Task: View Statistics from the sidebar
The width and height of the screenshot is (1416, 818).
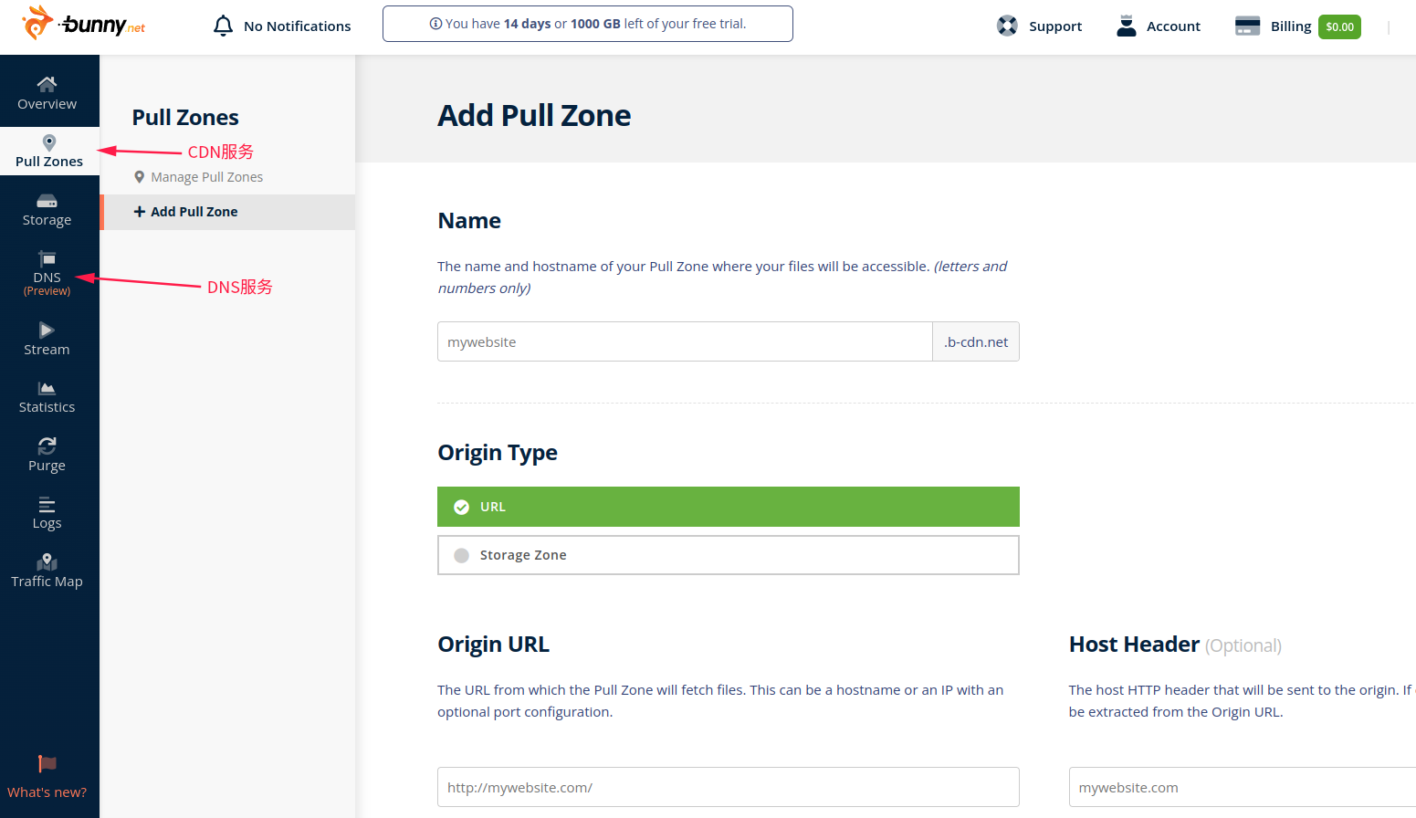Action: 47,397
